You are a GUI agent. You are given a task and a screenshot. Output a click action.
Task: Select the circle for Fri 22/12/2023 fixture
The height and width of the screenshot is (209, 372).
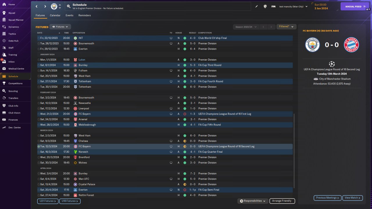(39, 38)
